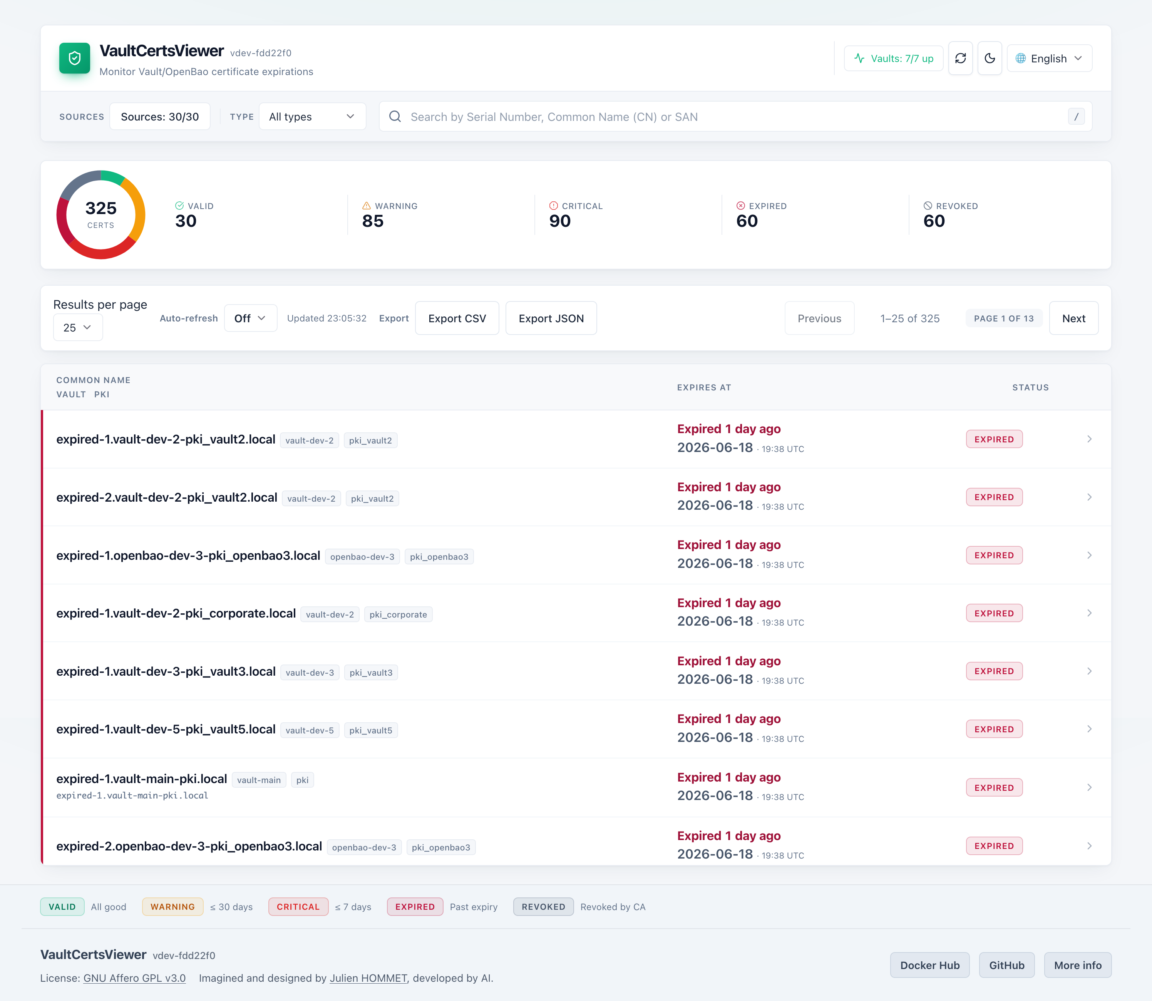Click the magnifier search icon
The height and width of the screenshot is (1001, 1152).
[395, 116]
